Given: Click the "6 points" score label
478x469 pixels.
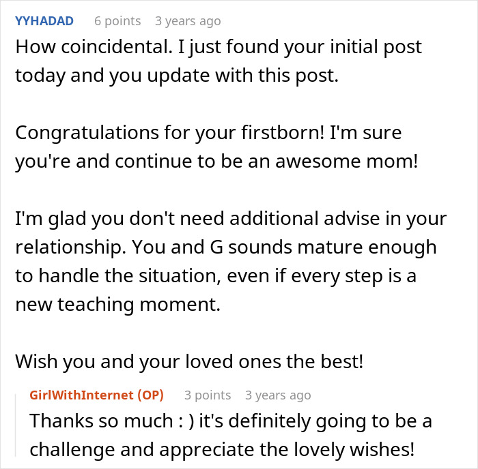Looking at the screenshot, I should (x=117, y=21).
